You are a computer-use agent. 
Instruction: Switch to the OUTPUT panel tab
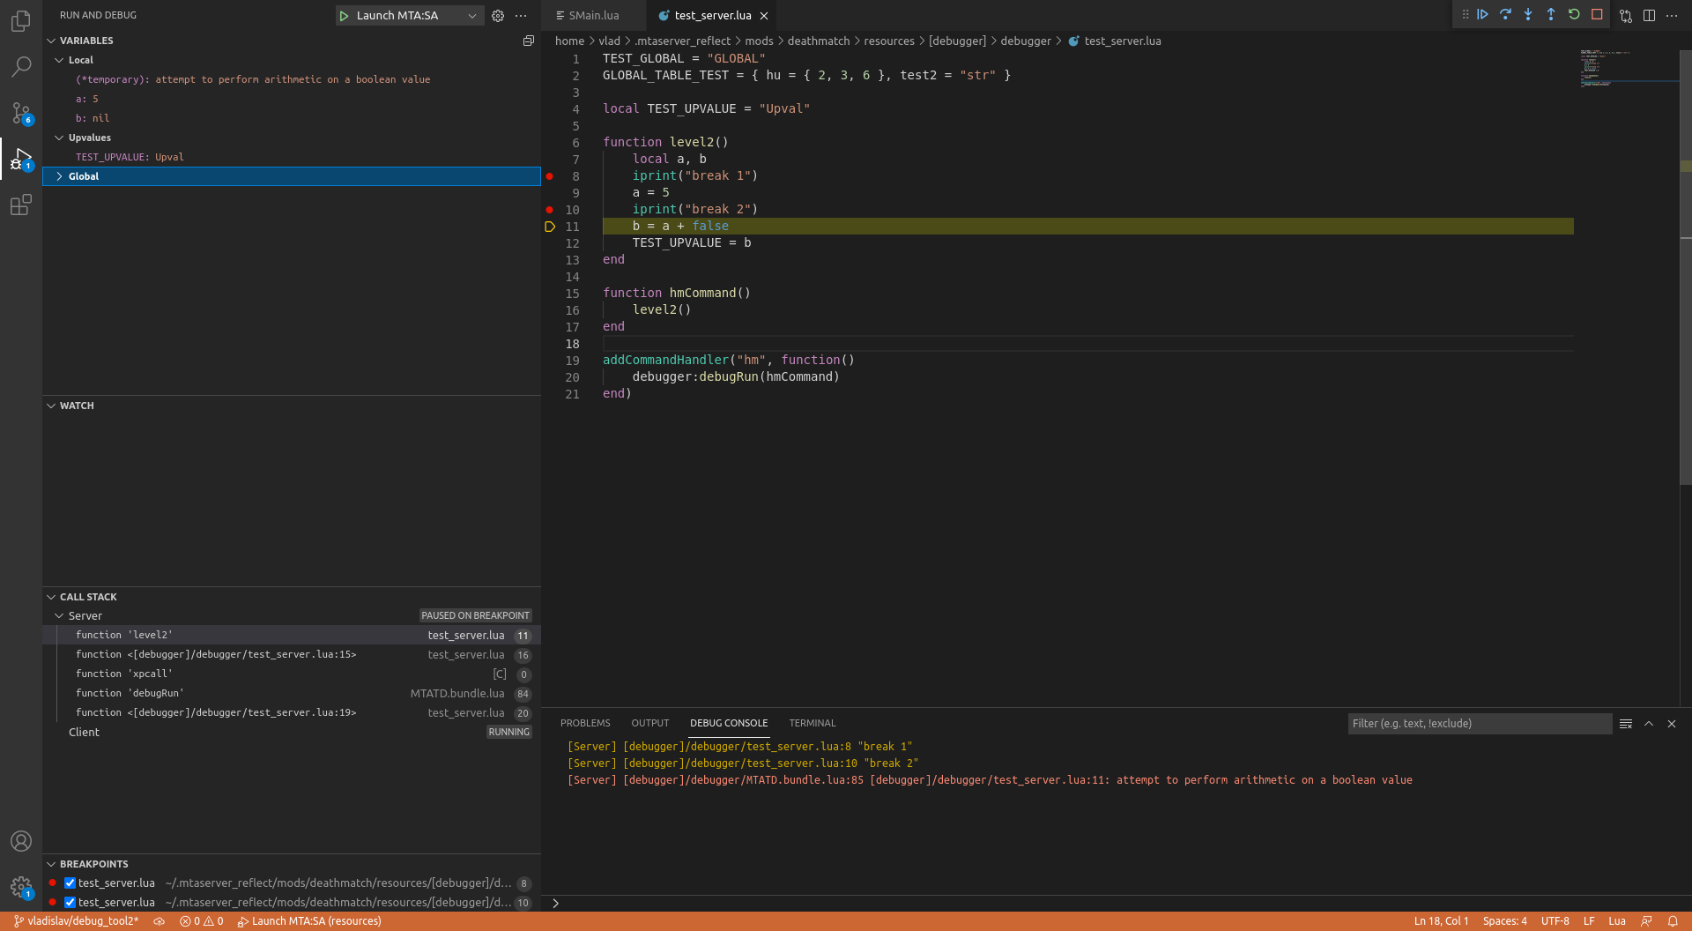[x=650, y=723]
